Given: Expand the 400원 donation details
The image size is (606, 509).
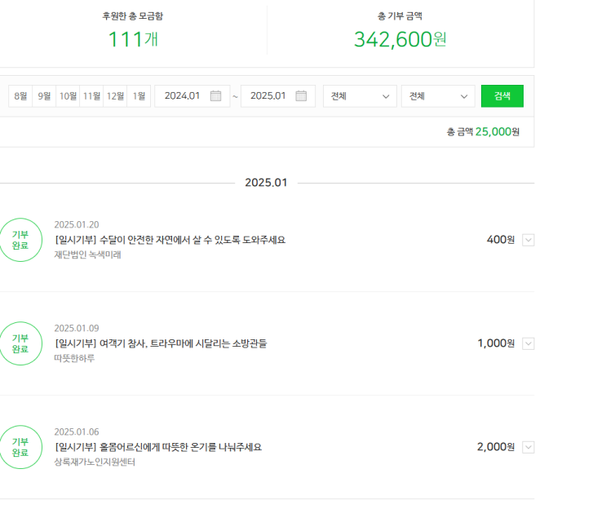Looking at the screenshot, I should pos(528,240).
